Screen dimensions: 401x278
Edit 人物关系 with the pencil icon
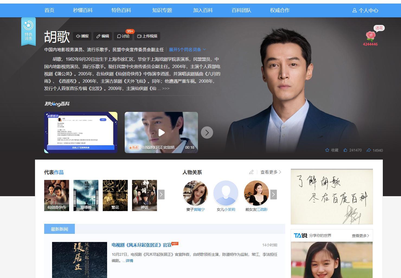click(x=251, y=172)
